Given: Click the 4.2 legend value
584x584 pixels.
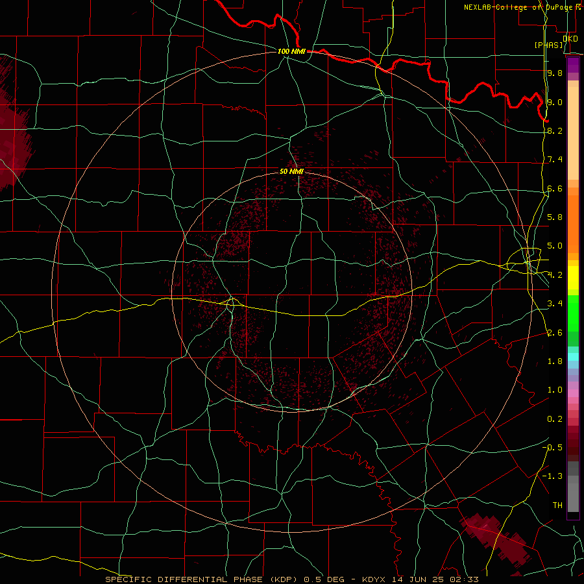Looking at the screenshot, I should pos(555,275).
